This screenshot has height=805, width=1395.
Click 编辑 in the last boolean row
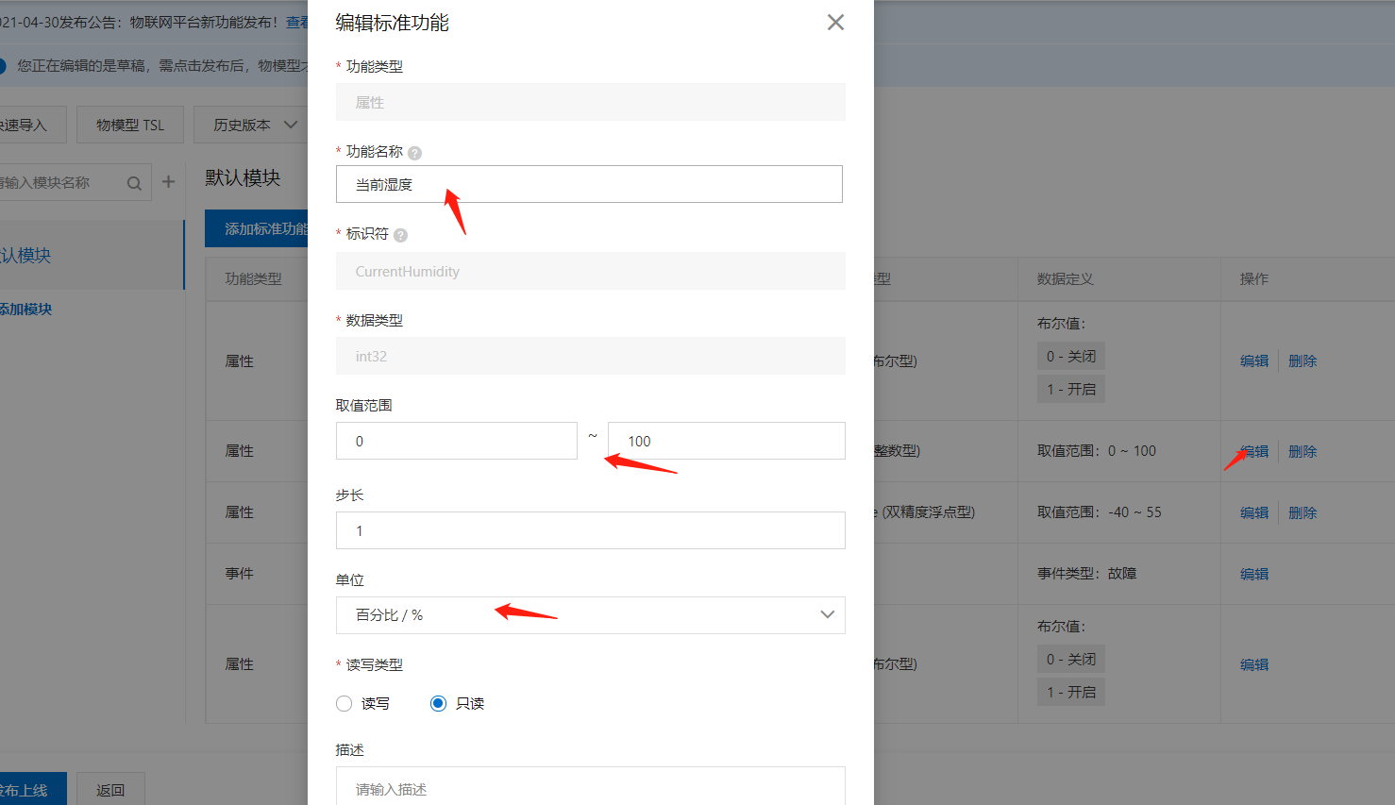tap(1254, 664)
